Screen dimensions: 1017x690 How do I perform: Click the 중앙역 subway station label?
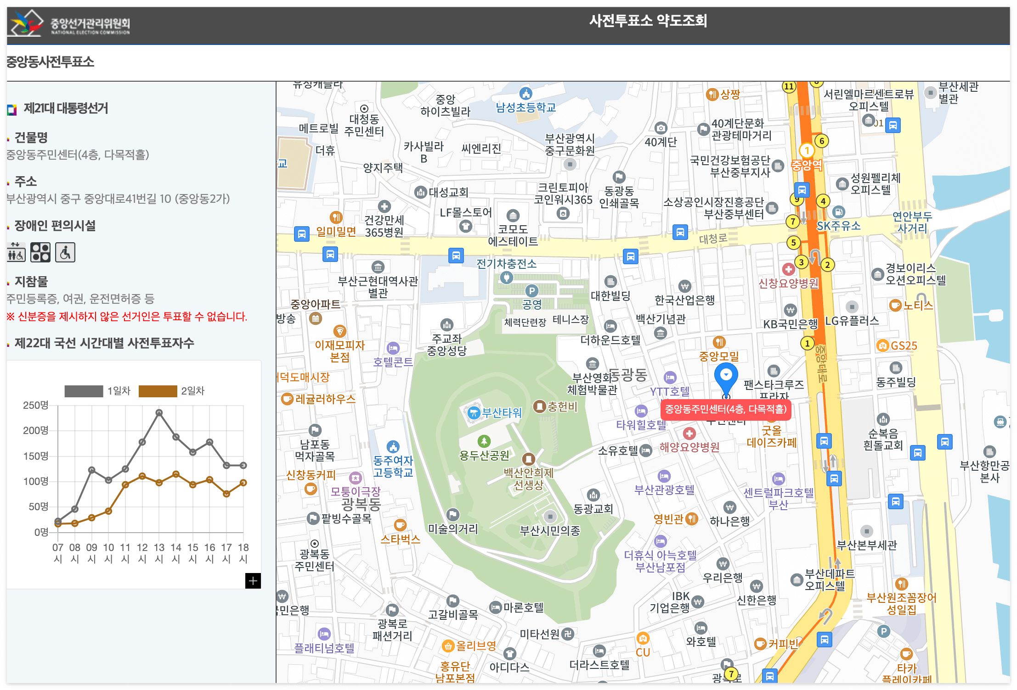[x=807, y=165]
